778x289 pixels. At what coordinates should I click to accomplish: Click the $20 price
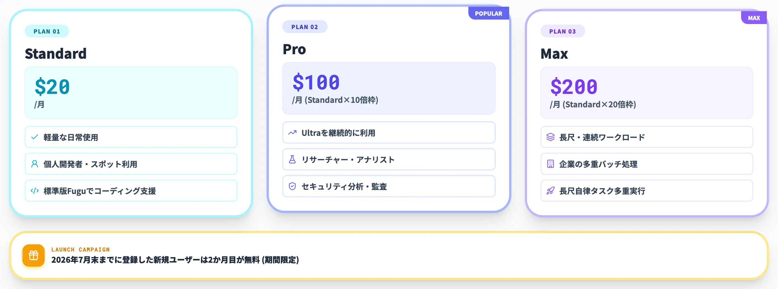[x=52, y=87]
